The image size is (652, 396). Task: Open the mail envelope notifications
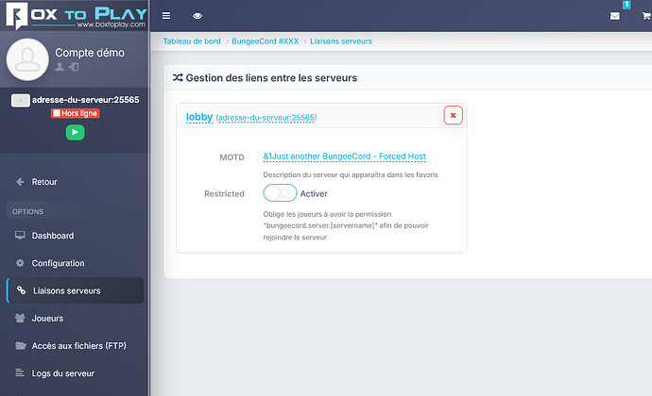(614, 16)
